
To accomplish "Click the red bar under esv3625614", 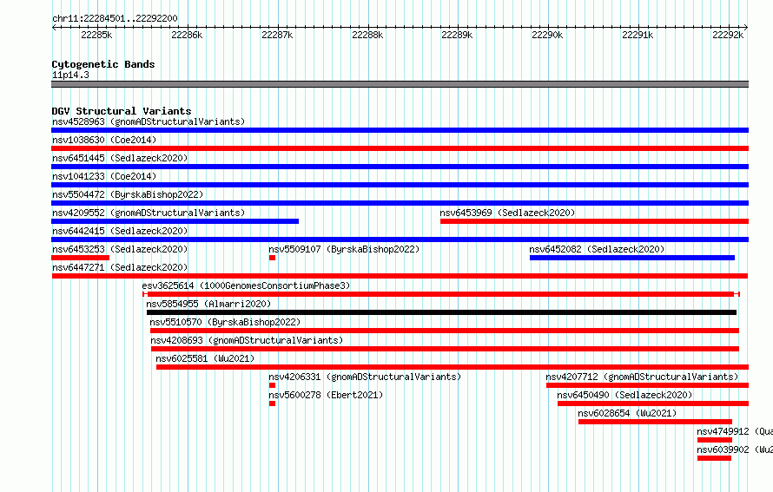I will (440, 294).
